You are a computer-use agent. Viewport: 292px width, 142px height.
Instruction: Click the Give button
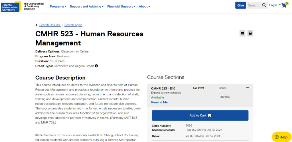tap(241, 5)
